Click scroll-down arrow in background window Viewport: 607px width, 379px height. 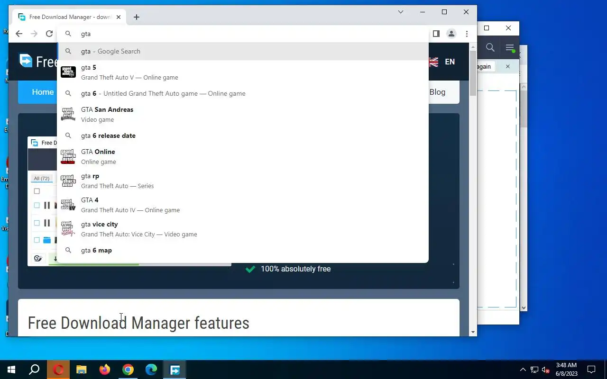tap(524, 307)
